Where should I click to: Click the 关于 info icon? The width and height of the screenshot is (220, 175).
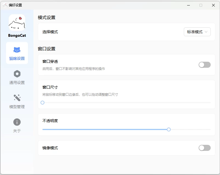(17, 123)
